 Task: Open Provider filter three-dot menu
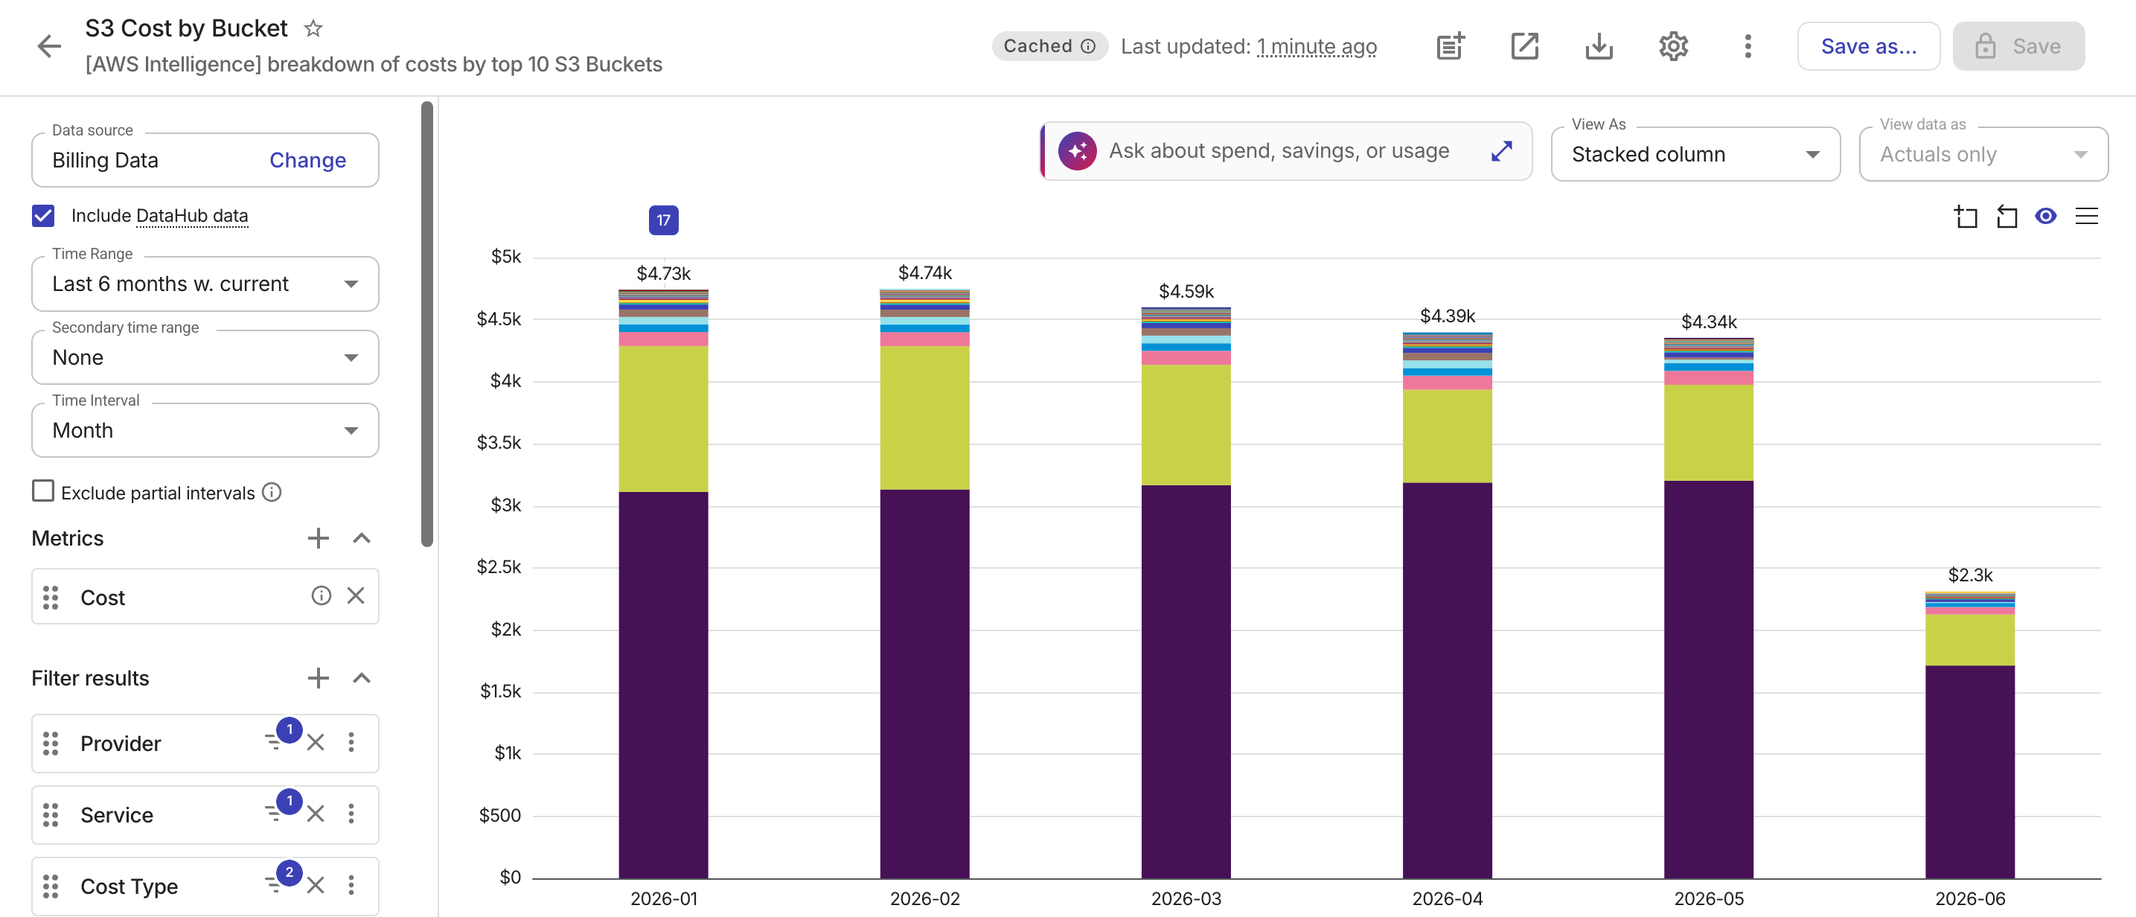351,742
